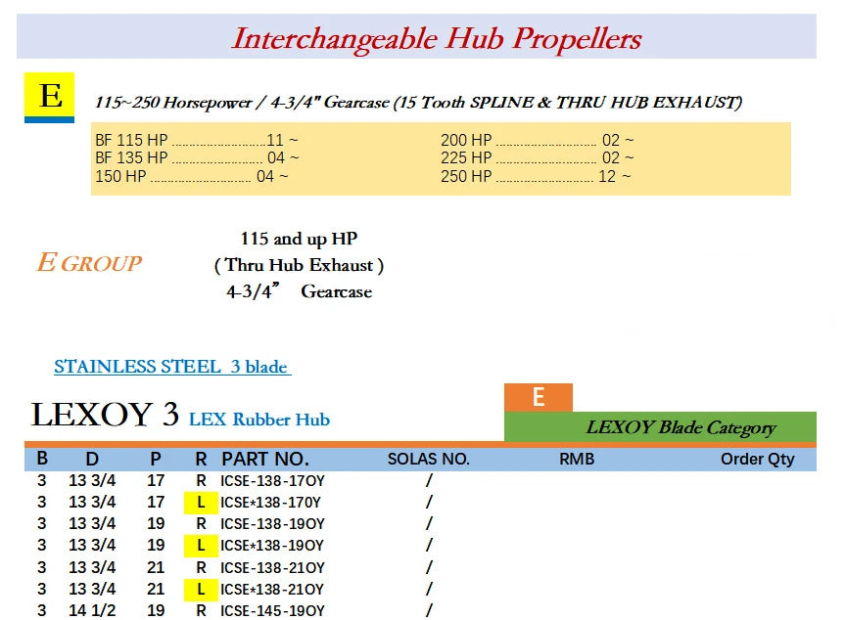
Task: Click the 150 HP entry
Action: click(192, 176)
